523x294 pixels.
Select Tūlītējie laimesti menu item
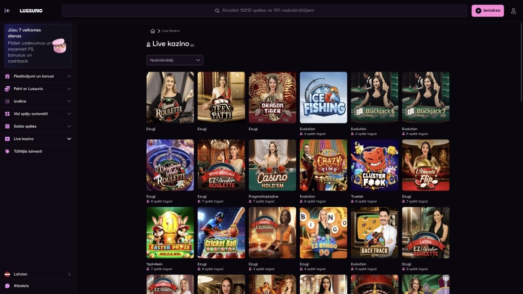[38, 151]
